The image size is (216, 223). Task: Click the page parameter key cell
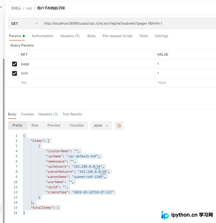[86, 64]
